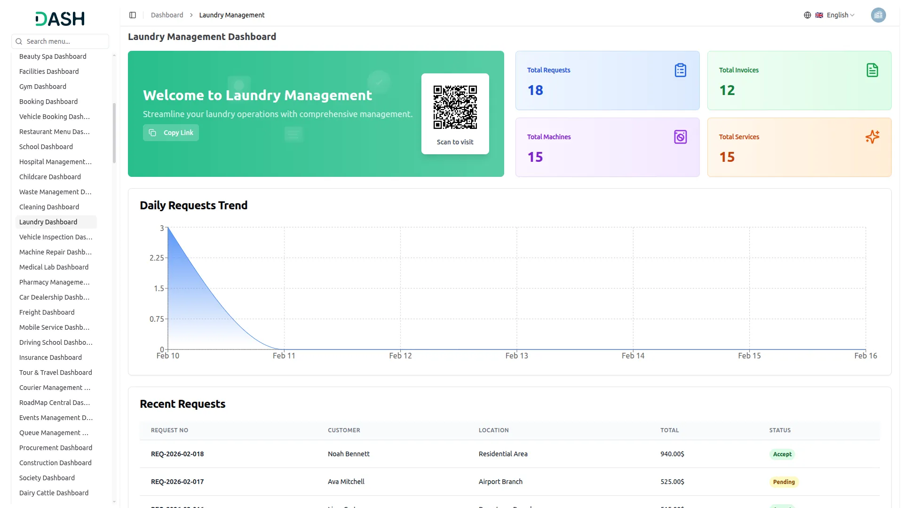This screenshot has width=903, height=508.
Task: Scan the QR code thumbnail labeled Scan to visit
Action: pos(455,107)
